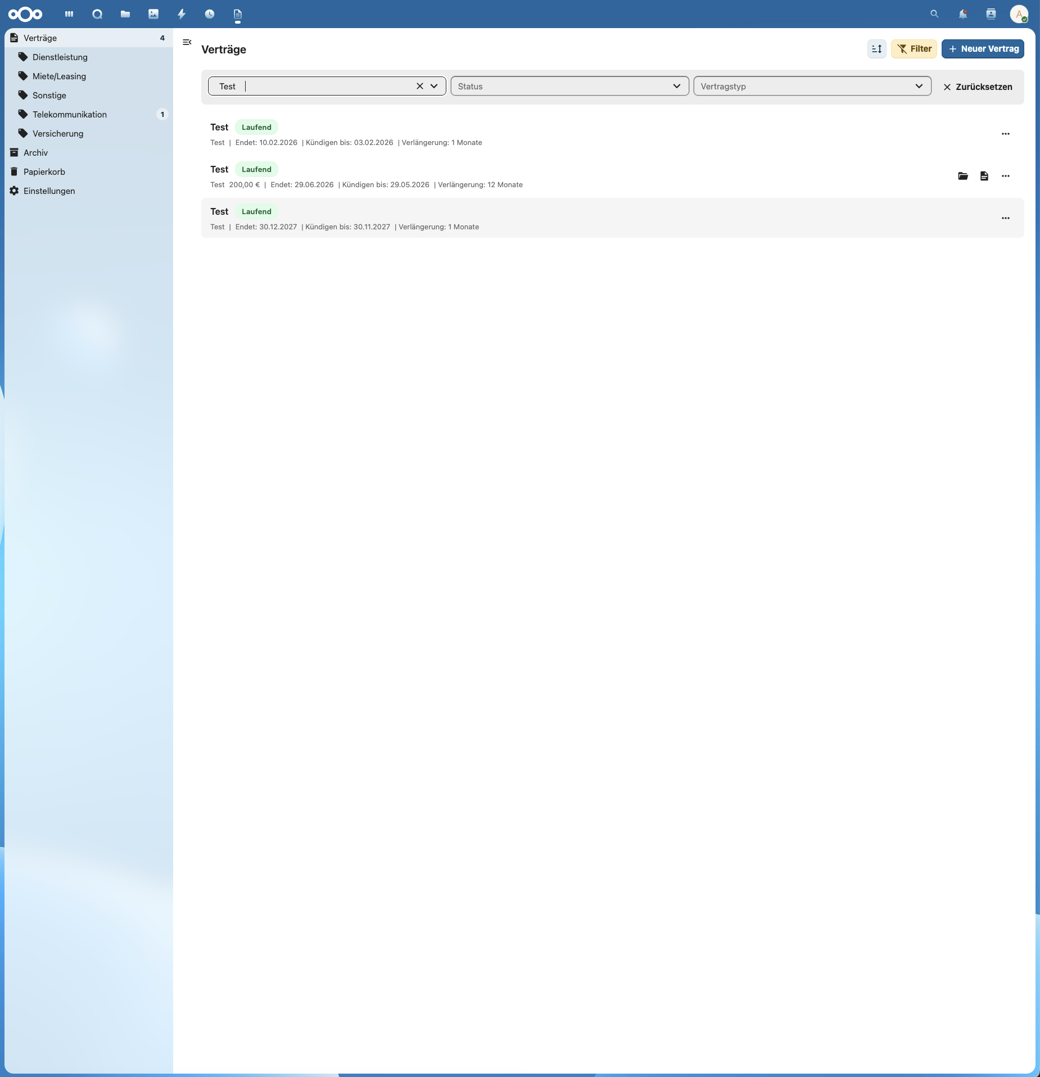The image size is (1040, 1077).
Task: Open the sort order toggle button
Action: pos(876,49)
